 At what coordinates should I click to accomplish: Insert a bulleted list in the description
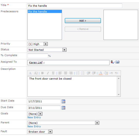(x=83, y=73)
